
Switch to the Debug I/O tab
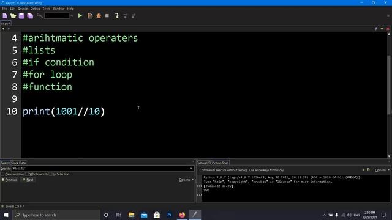(x=203, y=163)
